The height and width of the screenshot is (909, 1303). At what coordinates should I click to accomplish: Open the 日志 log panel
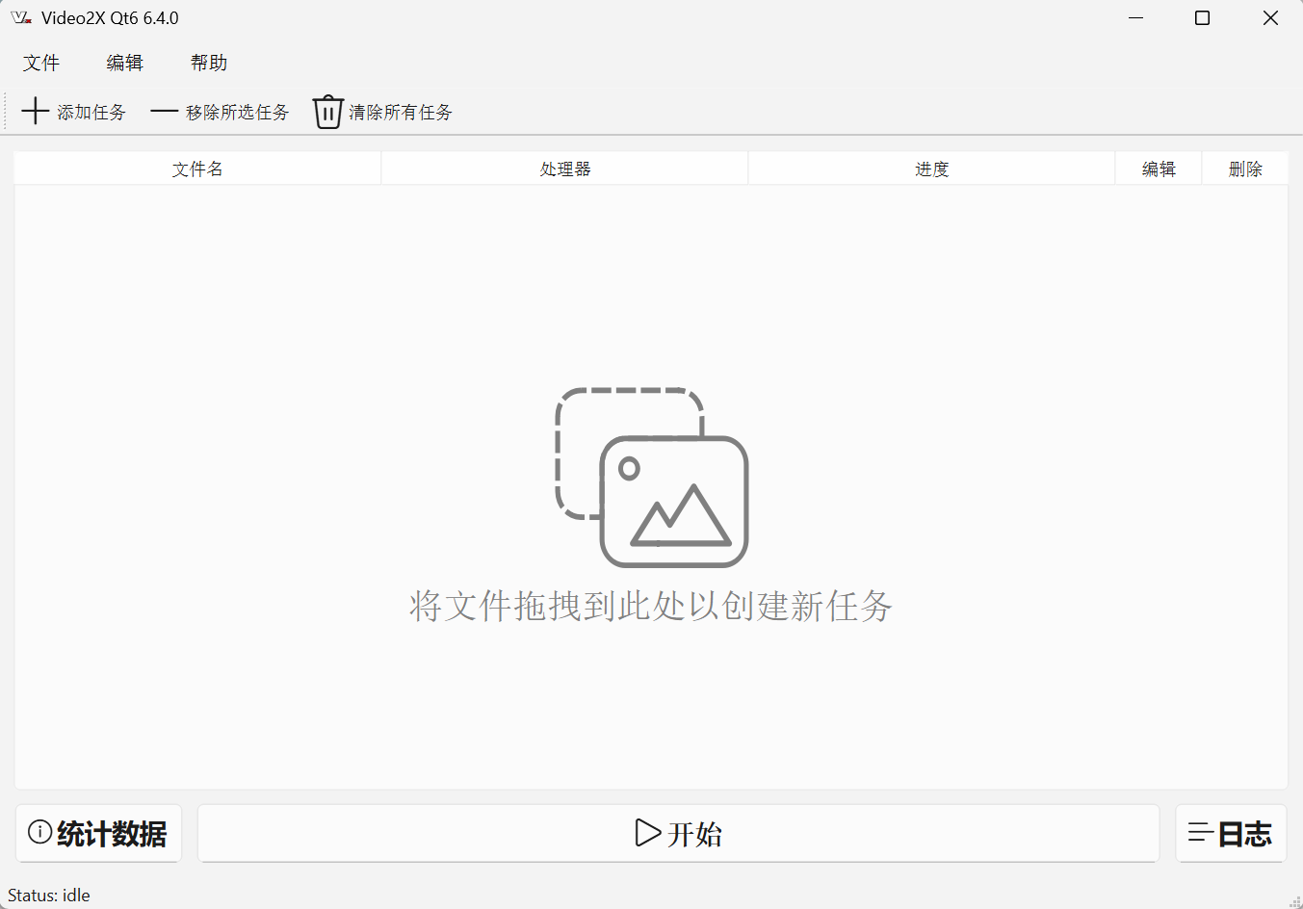(x=1231, y=833)
